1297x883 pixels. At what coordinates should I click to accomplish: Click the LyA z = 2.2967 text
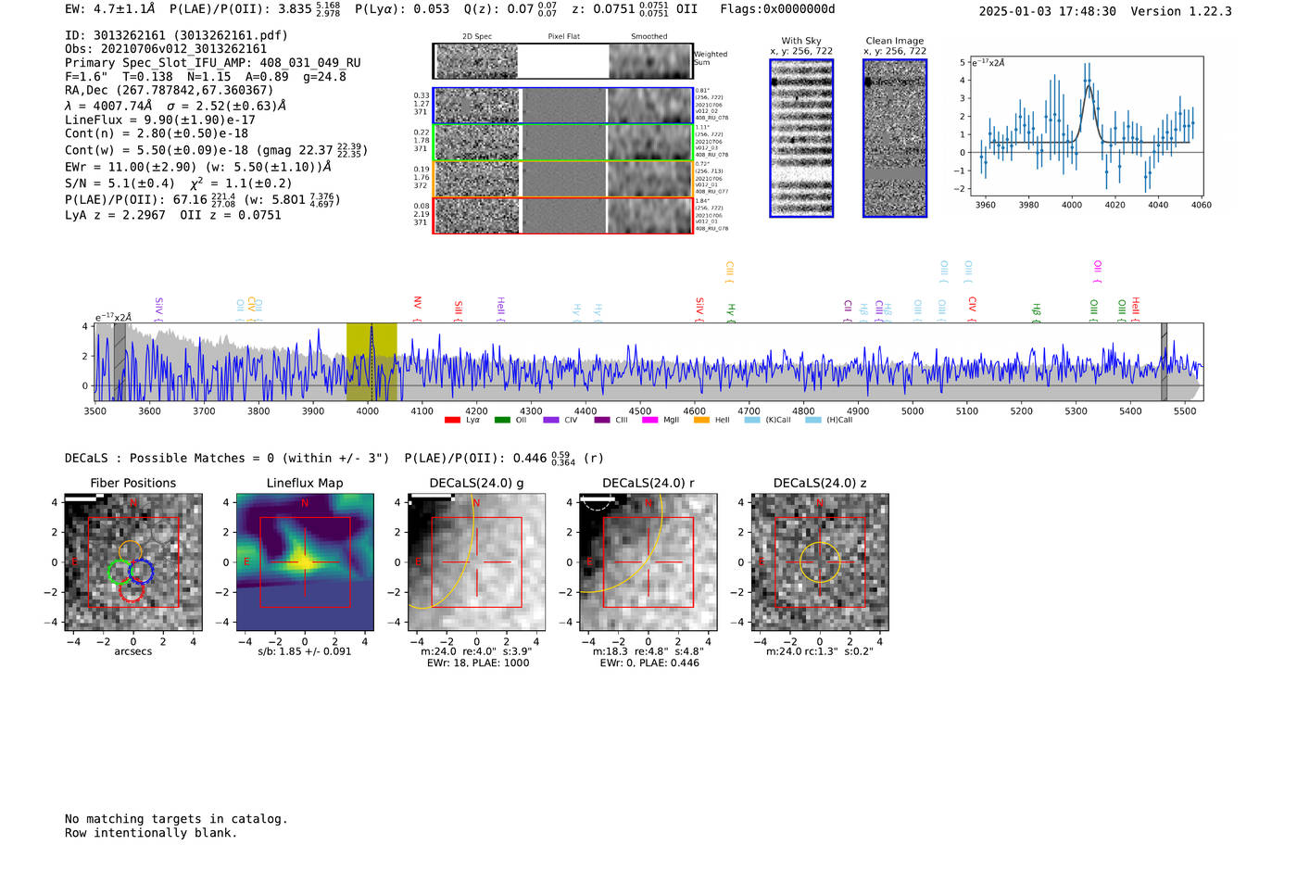115,215
